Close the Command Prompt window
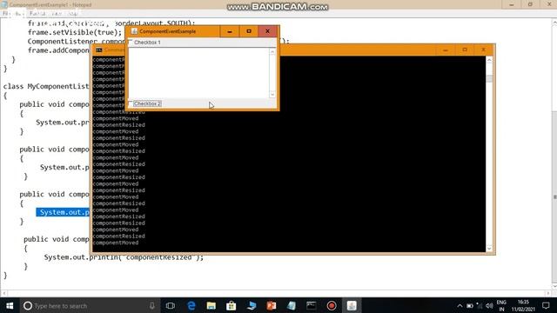Image resolution: width=557 pixels, height=313 pixels. coord(484,50)
